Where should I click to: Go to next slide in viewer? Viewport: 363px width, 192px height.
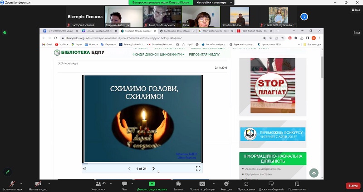(153, 169)
